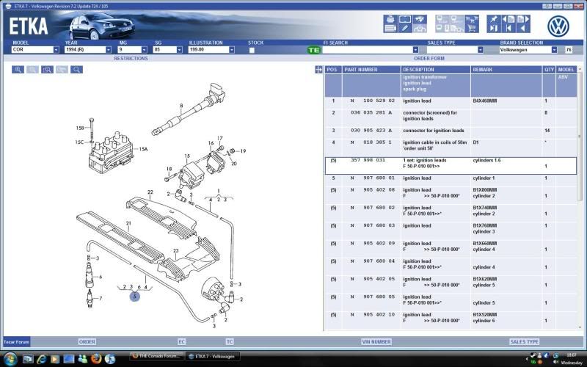
Task: Open the Brand Selection dropdown
Action: [x=554, y=50]
